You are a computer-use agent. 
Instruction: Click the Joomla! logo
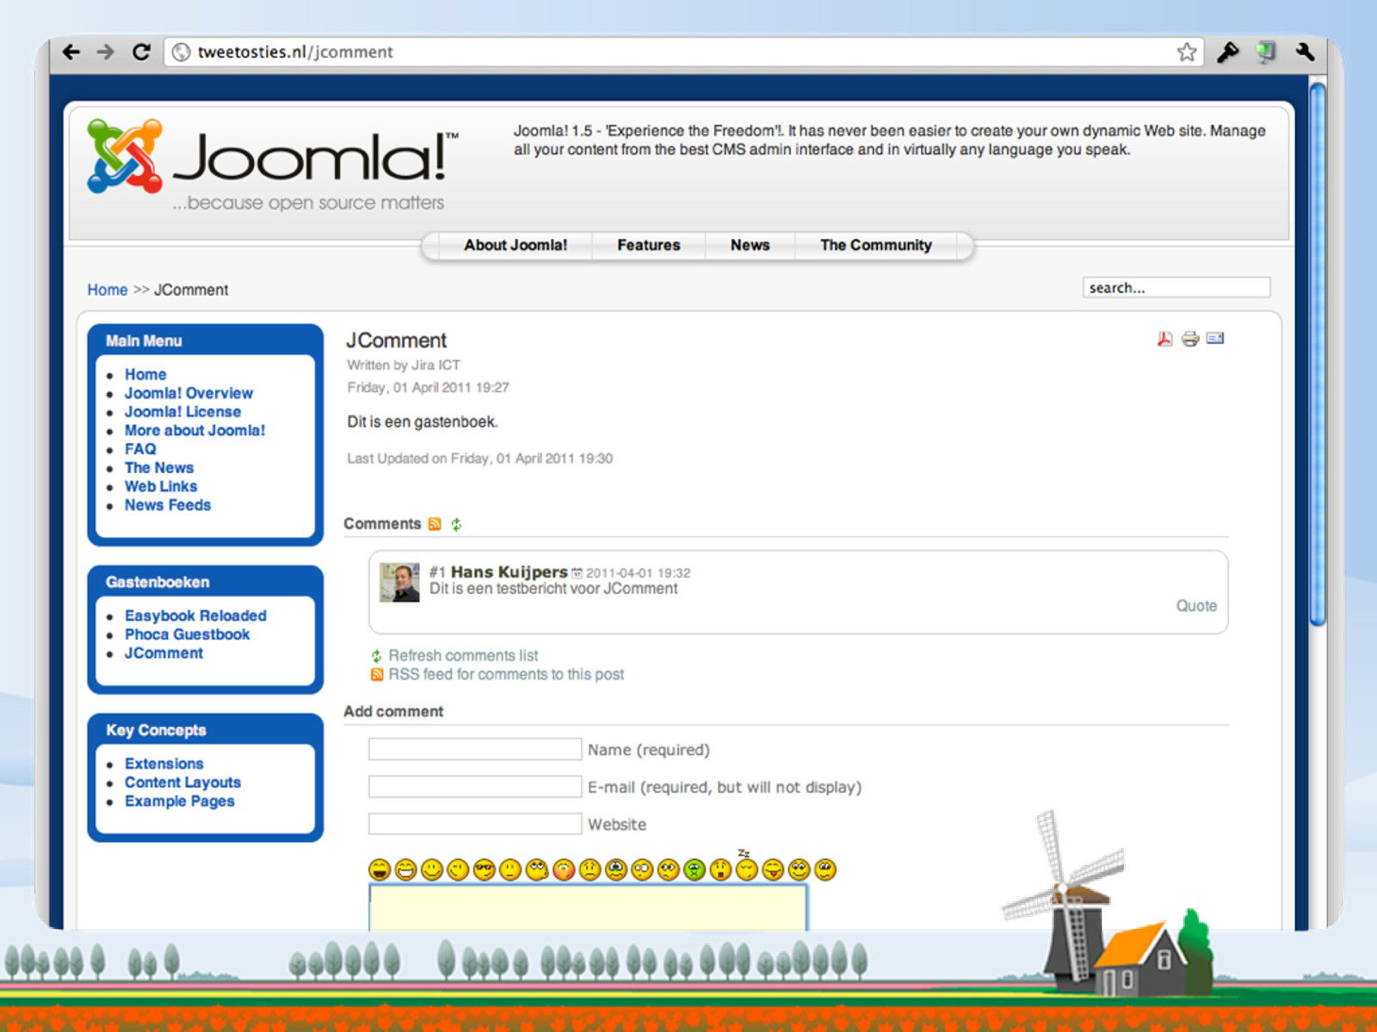(272, 165)
